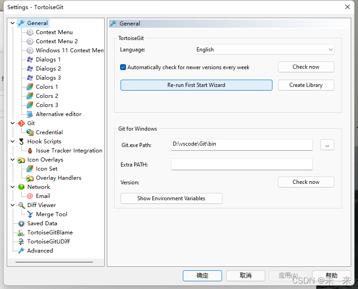This screenshot has height=289, width=358.
Task: Click the Alternative editor notepad icon
Action: click(30, 114)
